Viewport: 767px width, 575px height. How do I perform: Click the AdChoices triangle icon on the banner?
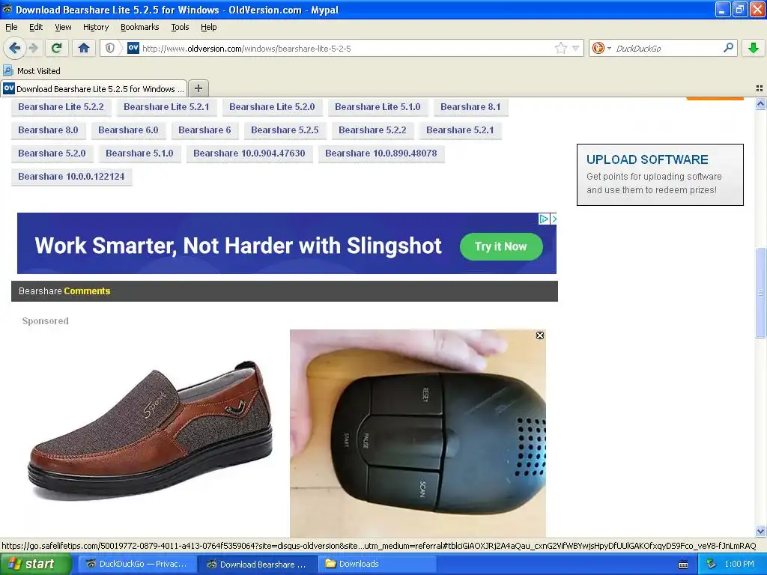click(544, 219)
